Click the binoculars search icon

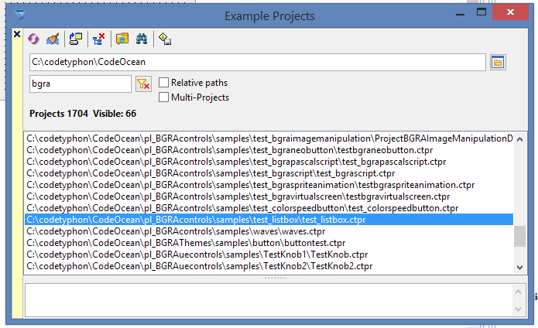pyautogui.click(x=142, y=39)
